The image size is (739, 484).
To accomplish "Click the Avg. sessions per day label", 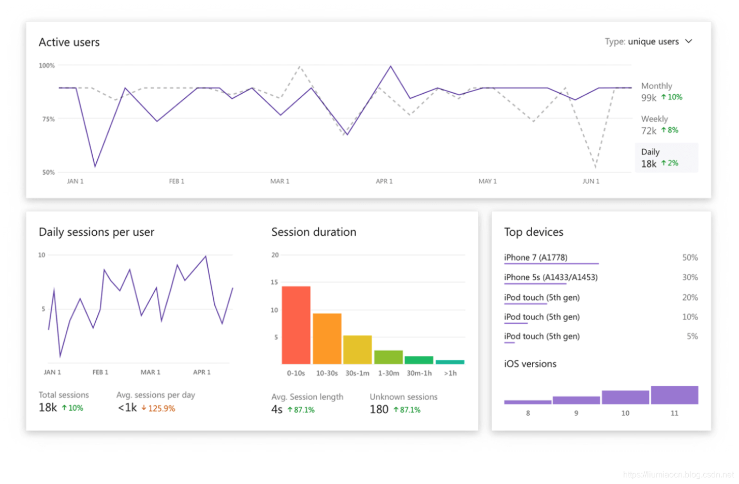I will (x=156, y=395).
